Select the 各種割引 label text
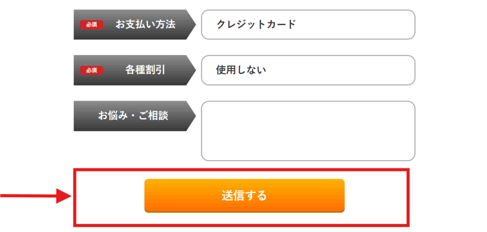Viewport: 487px width, 232px height. coord(145,70)
